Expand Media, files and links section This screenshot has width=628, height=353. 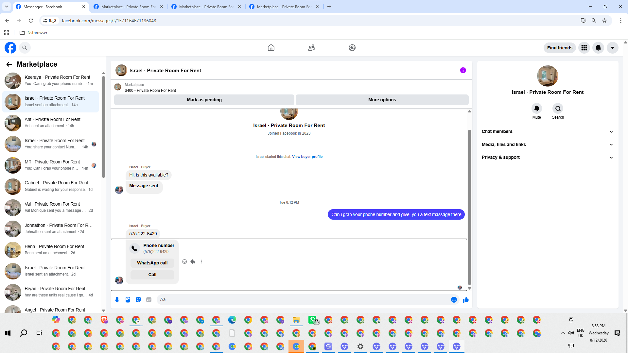click(x=547, y=144)
